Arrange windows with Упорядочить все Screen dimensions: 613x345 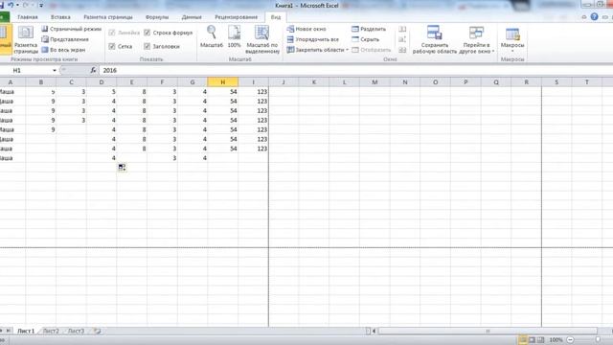[x=313, y=39]
